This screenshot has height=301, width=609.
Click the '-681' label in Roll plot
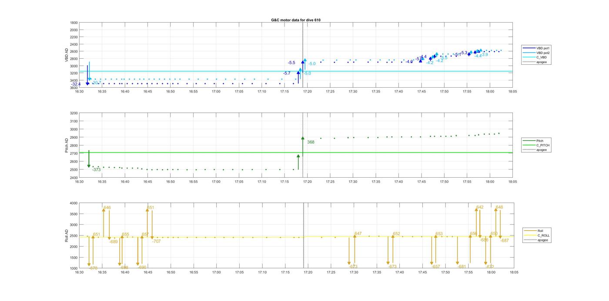(462, 267)
